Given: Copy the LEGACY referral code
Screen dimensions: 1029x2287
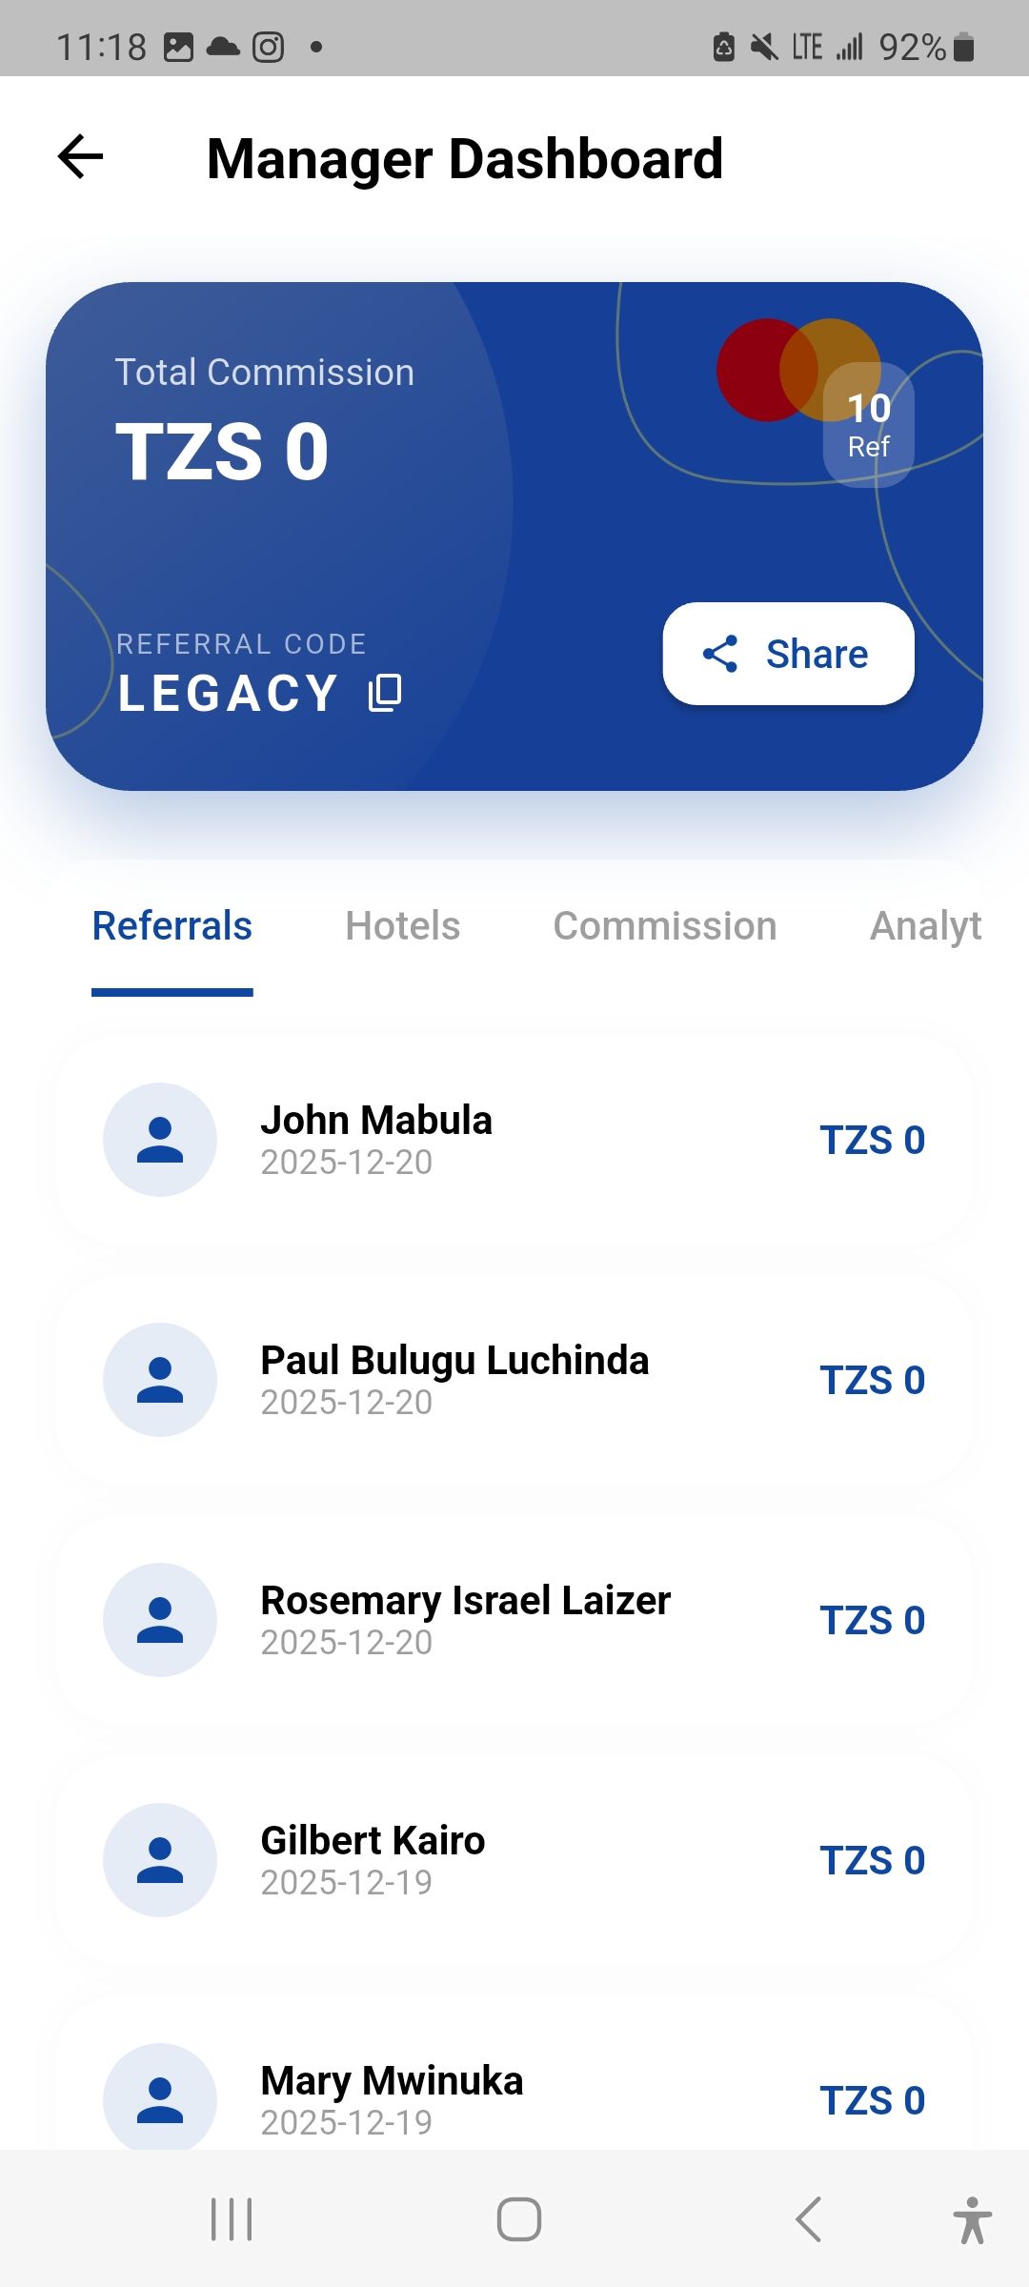Looking at the screenshot, I should (x=385, y=693).
